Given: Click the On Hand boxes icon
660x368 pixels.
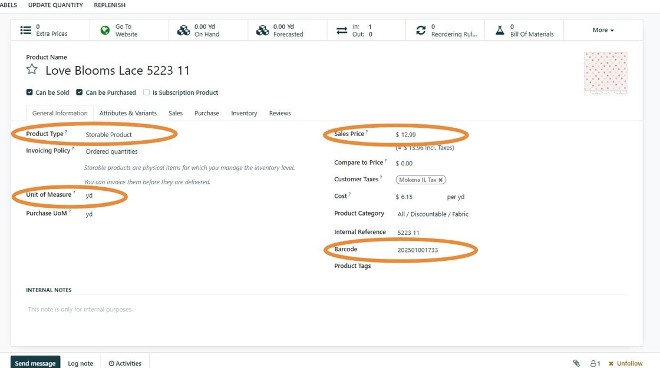Looking at the screenshot, I should [x=183, y=30].
